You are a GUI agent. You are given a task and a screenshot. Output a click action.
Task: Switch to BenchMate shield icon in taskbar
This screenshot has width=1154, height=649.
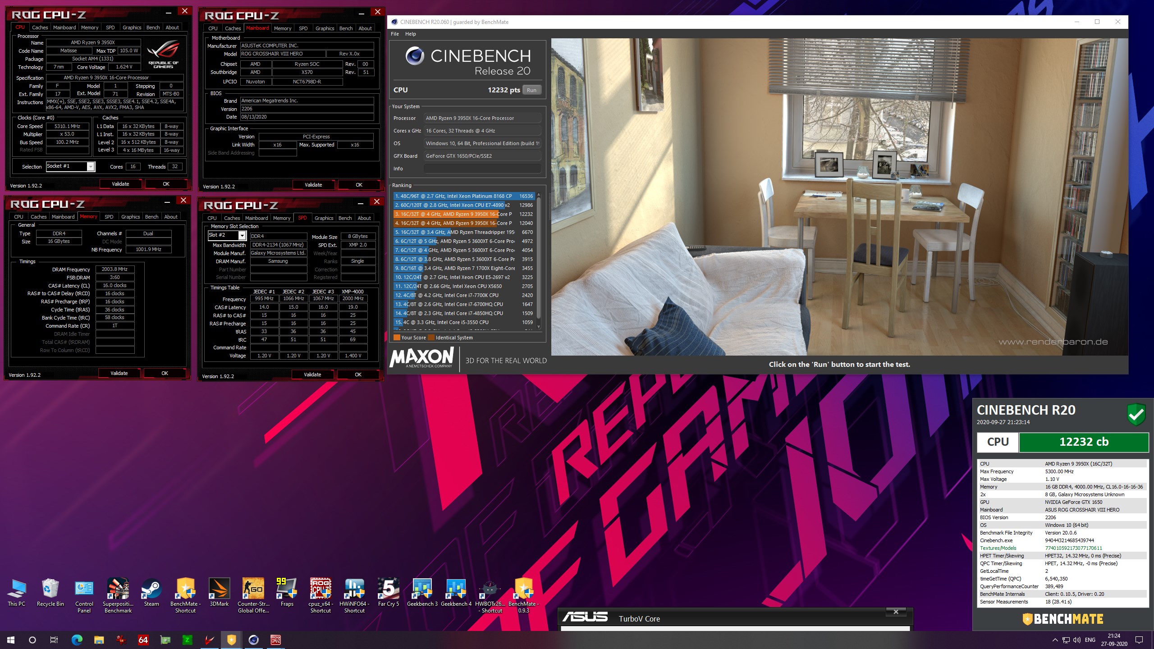point(231,640)
